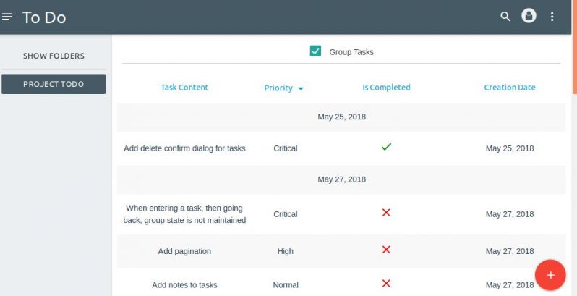Viewport: 577px width, 296px height.
Task: Click the Group Tasks label
Action: (351, 52)
